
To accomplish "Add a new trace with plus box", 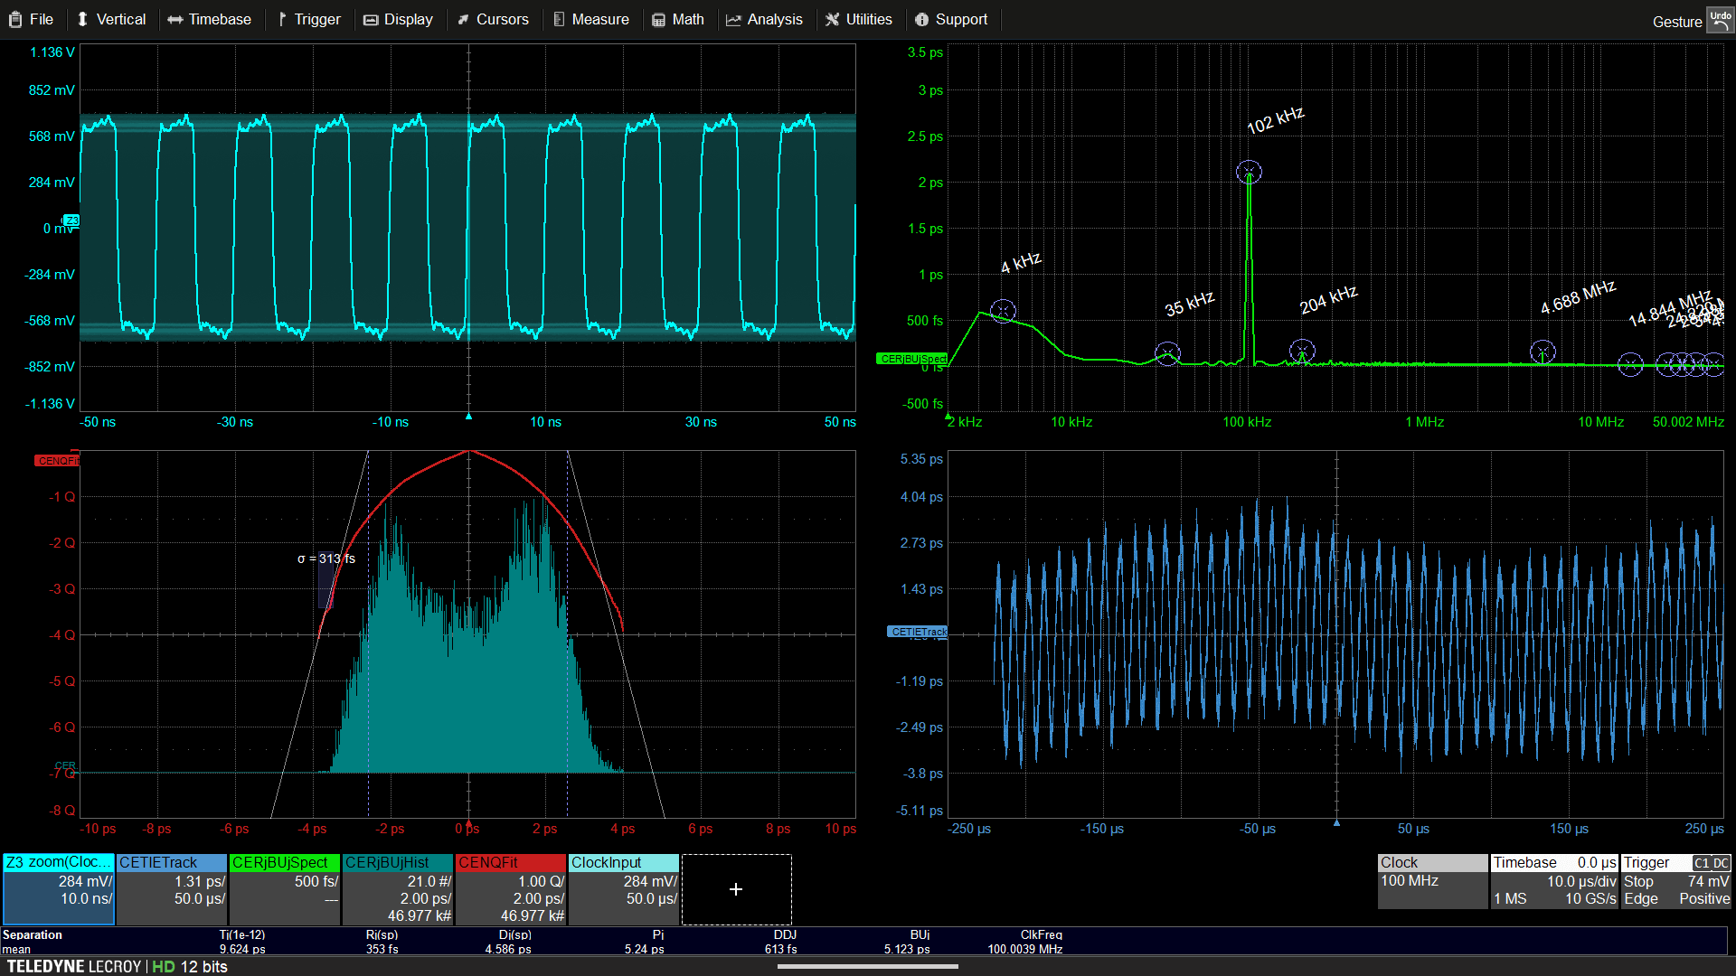I will coord(736,889).
